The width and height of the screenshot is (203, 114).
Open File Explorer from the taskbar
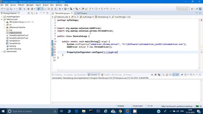click(84, 111)
